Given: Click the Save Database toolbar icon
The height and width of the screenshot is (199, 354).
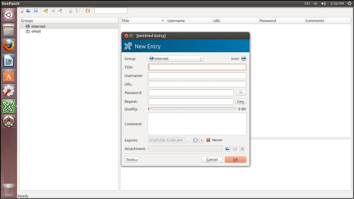Looking at the screenshot, I should pos(36,11).
